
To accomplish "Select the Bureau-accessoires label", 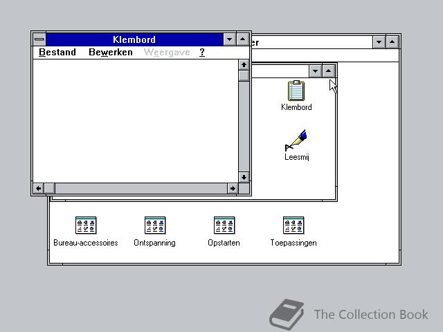I will point(86,243).
